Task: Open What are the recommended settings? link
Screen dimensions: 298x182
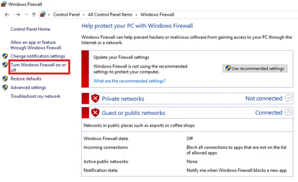Action: (x=129, y=81)
